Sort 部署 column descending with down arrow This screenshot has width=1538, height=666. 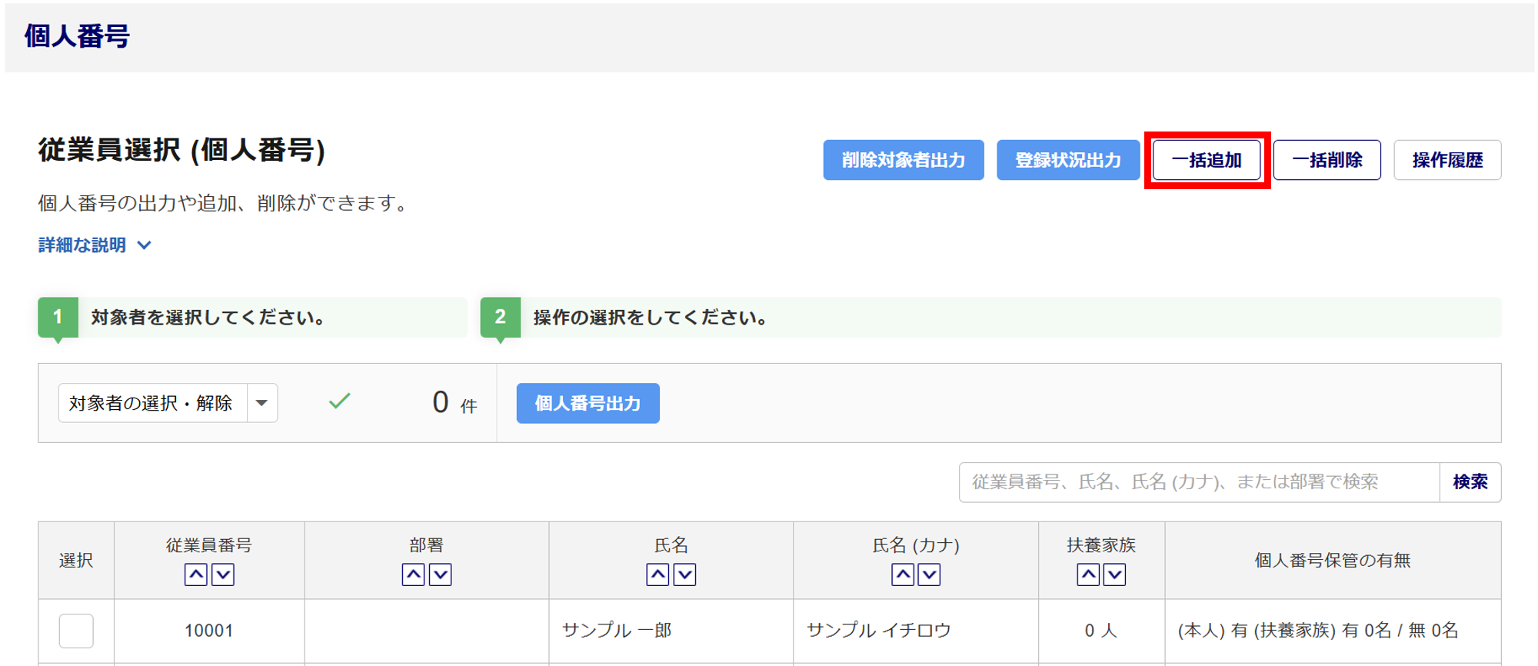tap(441, 574)
